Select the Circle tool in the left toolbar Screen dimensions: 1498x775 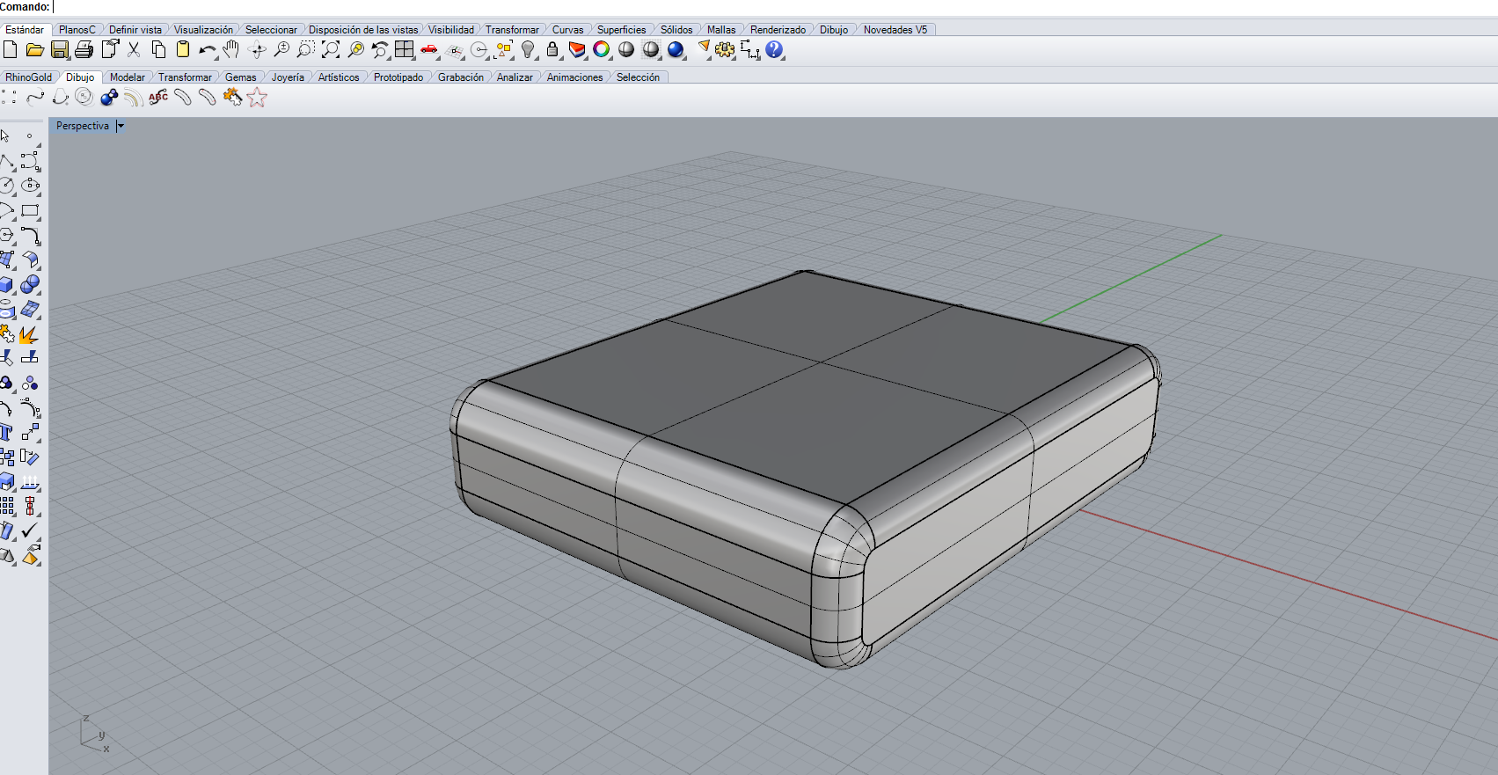[x=7, y=186]
